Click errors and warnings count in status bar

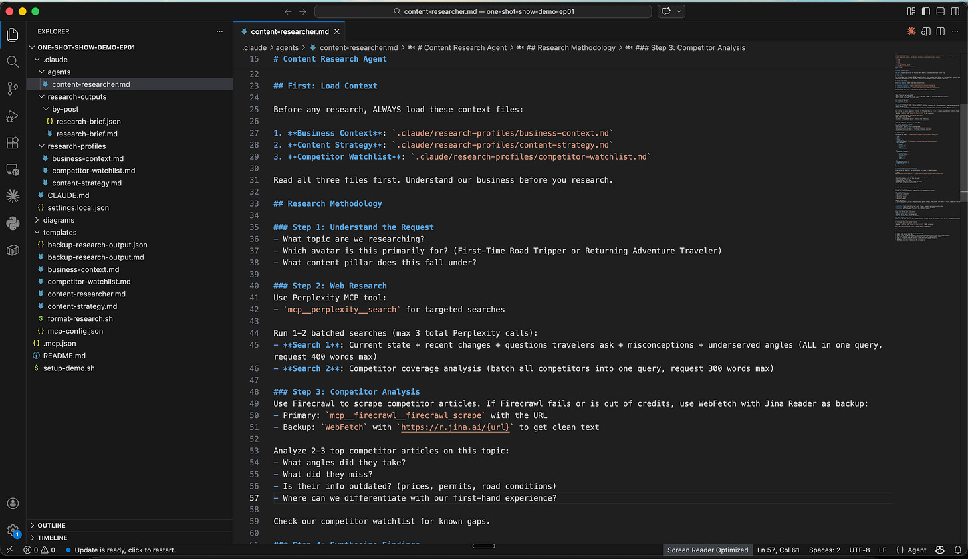pos(39,550)
